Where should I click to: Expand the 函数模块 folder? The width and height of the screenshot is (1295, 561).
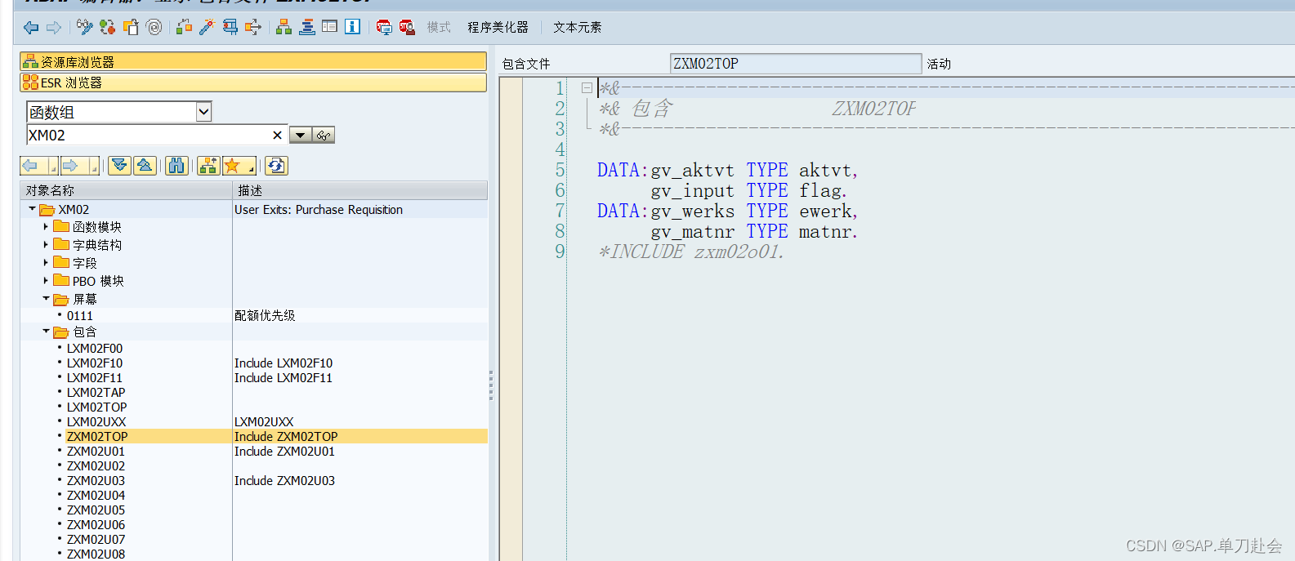pos(46,226)
